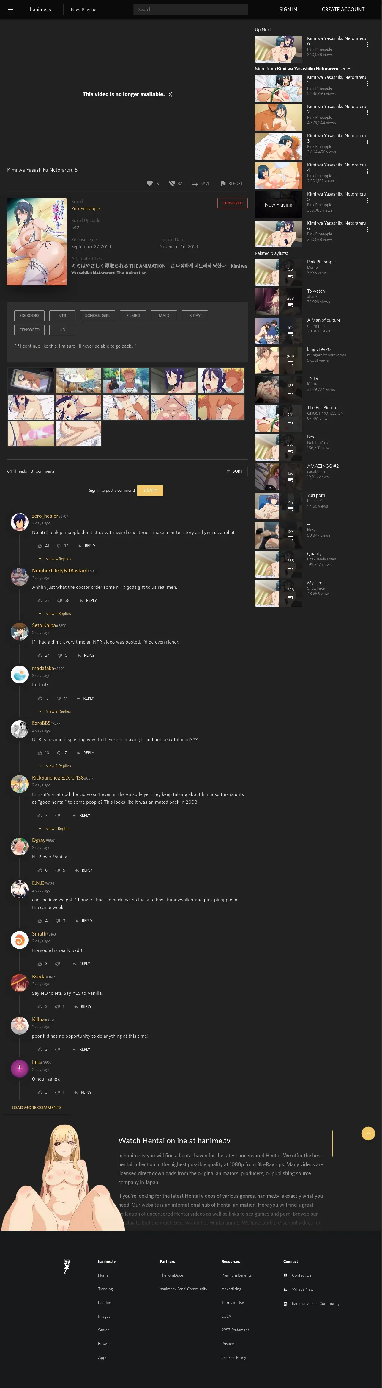Image resolution: width=382 pixels, height=1388 pixels.
Task: Click the SAVE to playlist icon
Action: pyautogui.click(x=195, y=183)
